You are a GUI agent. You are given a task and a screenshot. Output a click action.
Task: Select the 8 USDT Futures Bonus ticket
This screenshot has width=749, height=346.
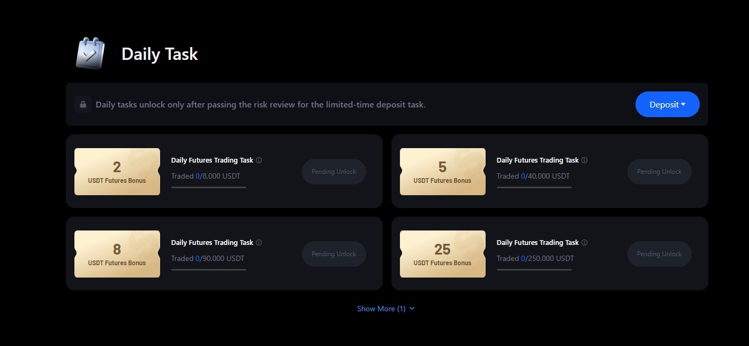point(117,254)
